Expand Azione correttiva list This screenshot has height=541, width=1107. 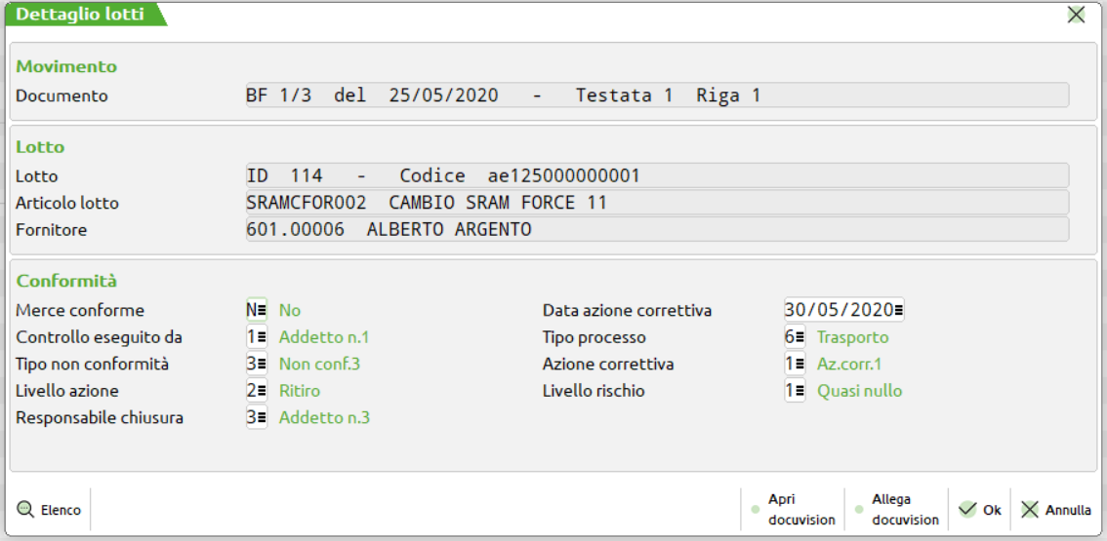[x=800, y=365]
